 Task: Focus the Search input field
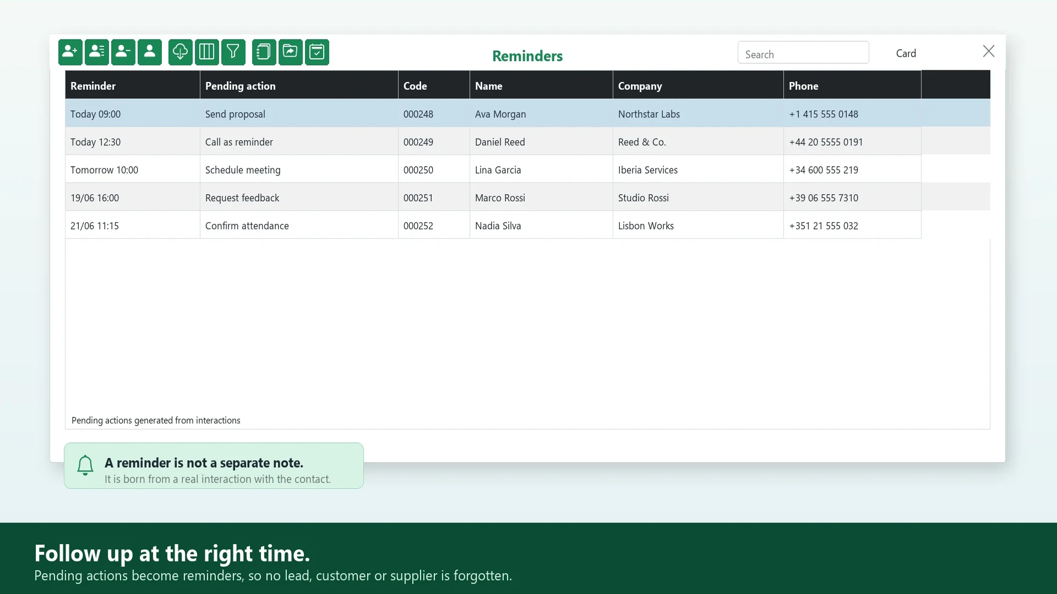pyautogui.click(x=803, y=53)
